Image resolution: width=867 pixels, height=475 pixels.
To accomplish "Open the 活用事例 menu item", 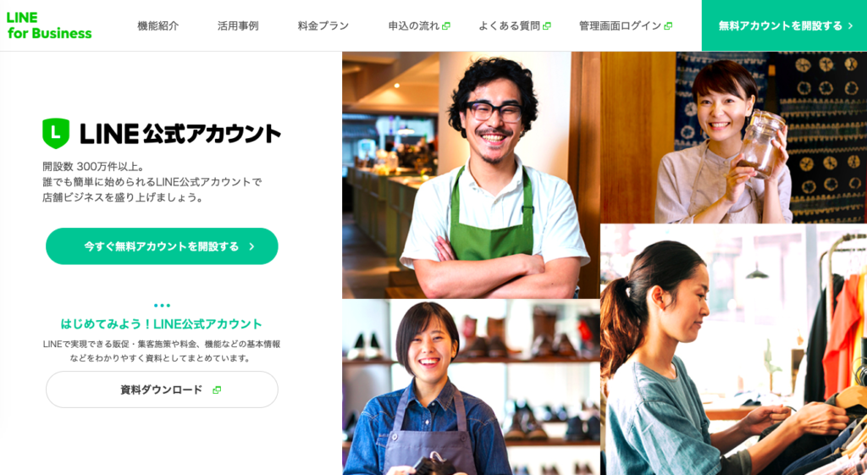I will coord(238,26).
